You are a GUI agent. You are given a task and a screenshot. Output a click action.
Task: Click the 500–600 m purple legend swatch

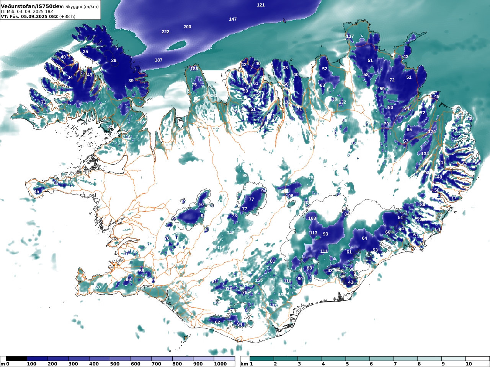[120, 359]
